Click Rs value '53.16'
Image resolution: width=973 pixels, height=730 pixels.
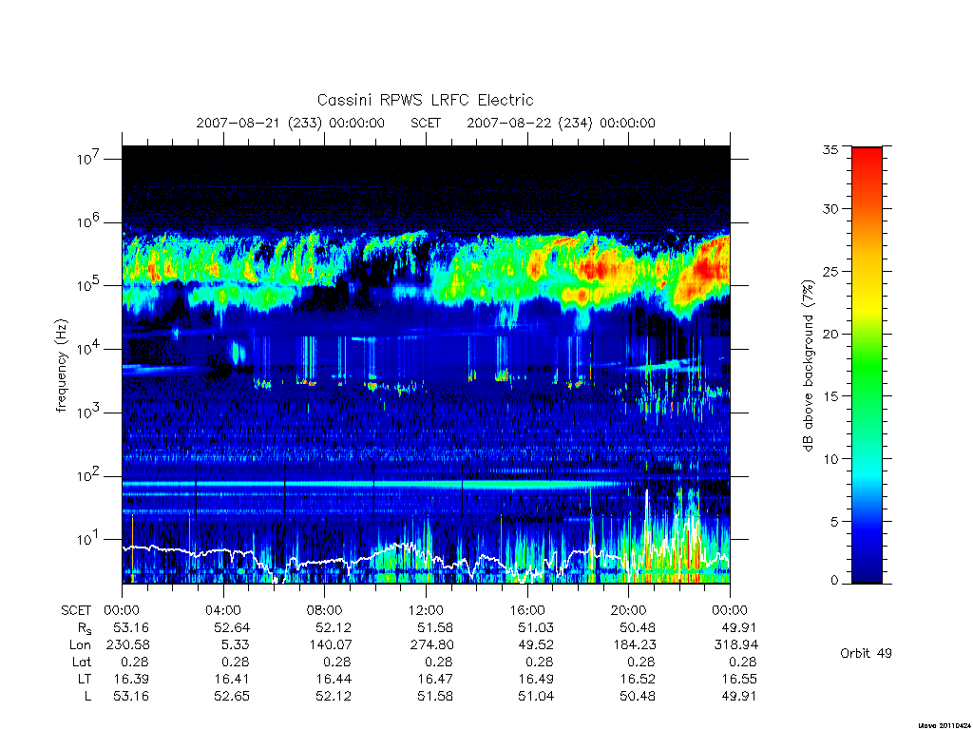[x=131, y=627]
